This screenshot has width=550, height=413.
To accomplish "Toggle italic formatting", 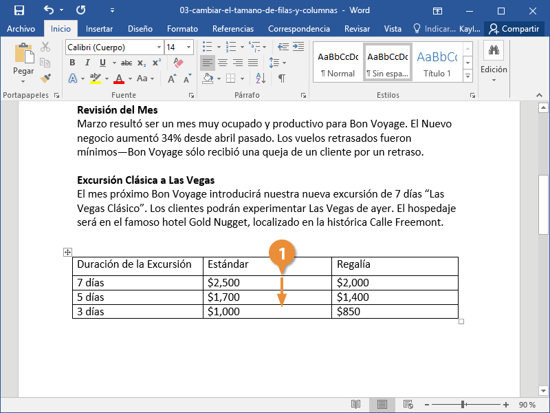I will tap(87, 63).
